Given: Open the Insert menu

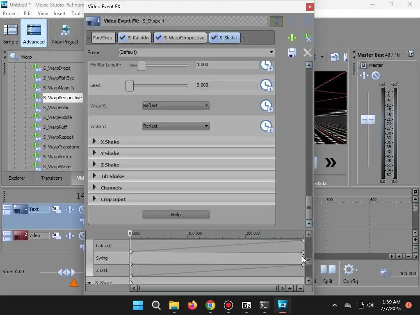Looking at the screenshot, I should 59,14.
